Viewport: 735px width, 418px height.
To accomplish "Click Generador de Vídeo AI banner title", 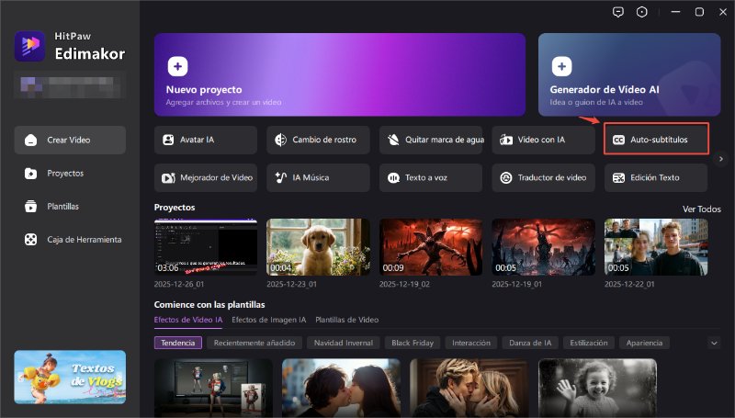I will click(605, 89).
